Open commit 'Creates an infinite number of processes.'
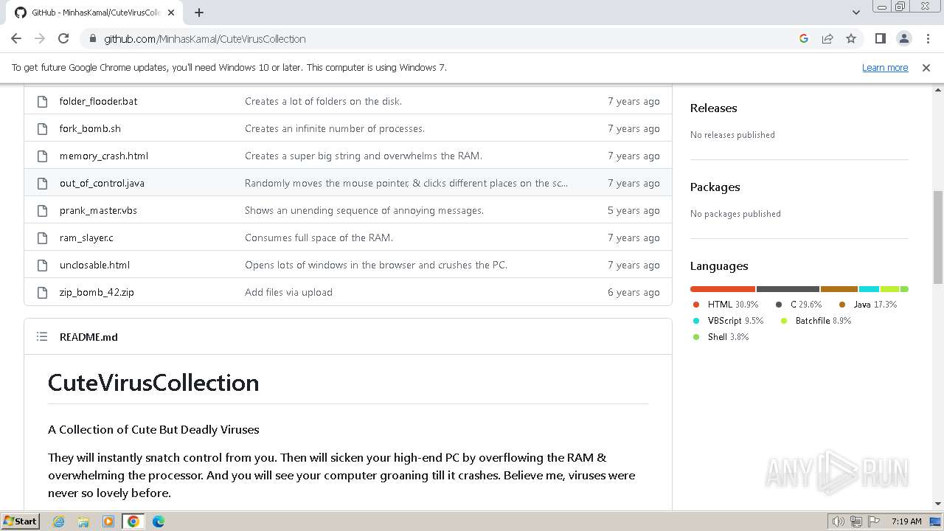Image resolution: width=944 pixels, height=531 pixels. coord(335,128)
